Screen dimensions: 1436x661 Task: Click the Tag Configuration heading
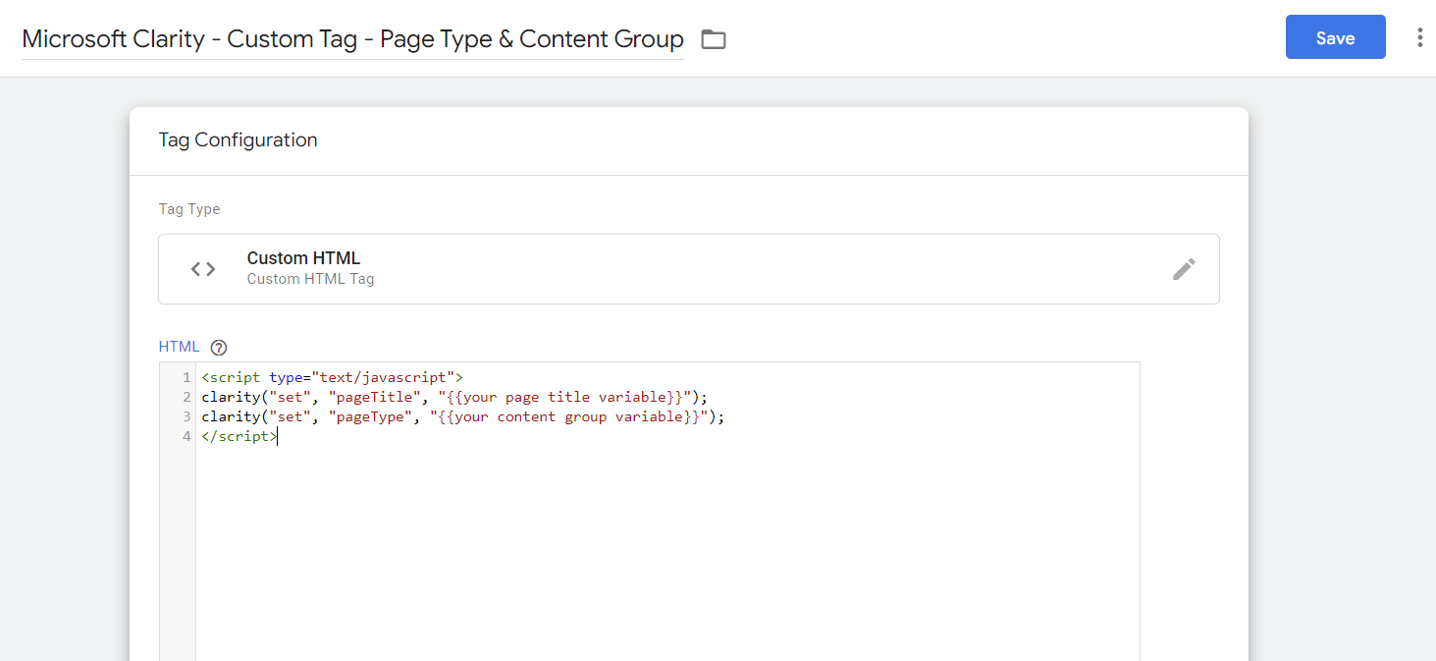pos(238,139)
